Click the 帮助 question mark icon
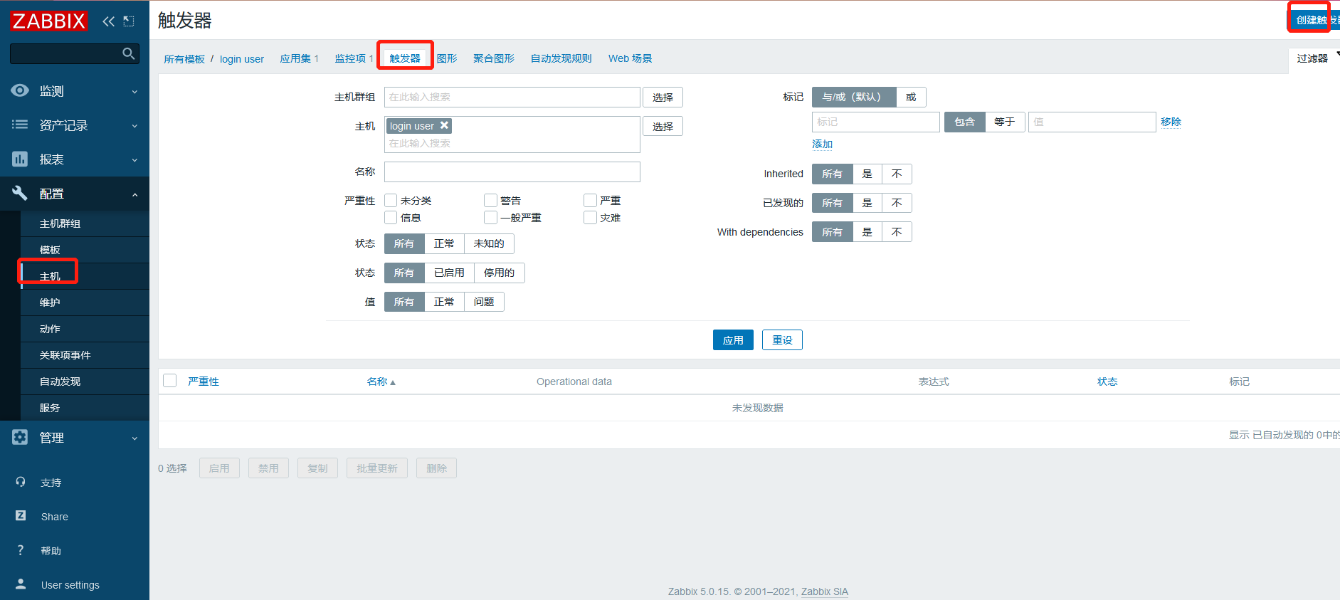The height and width of the screenshot is (600, 1340). [x=21, y=550]
